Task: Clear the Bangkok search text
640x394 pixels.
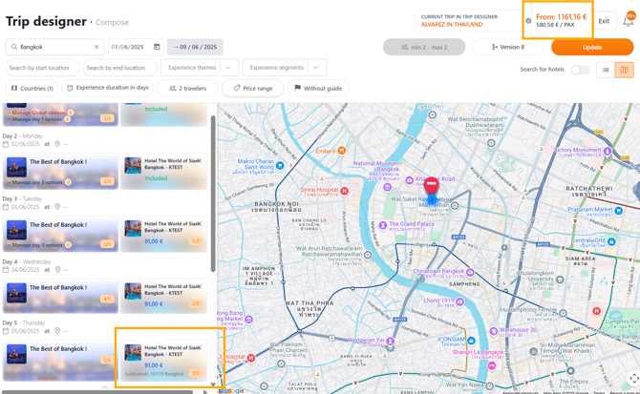Action: [96, 47]
